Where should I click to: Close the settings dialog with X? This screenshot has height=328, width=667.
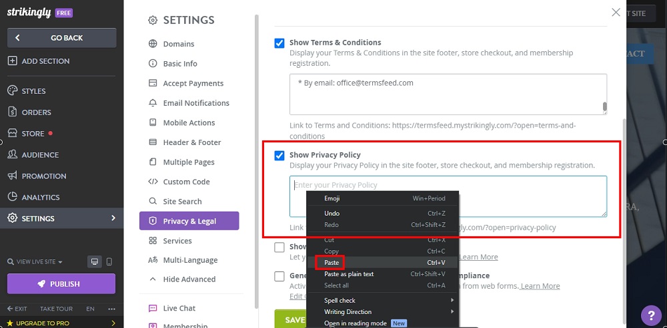pos(616,12)
